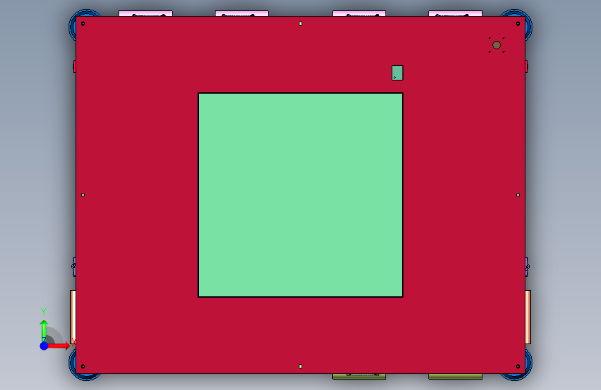Click the green "Y" axis label

click(x=44, y=312)
